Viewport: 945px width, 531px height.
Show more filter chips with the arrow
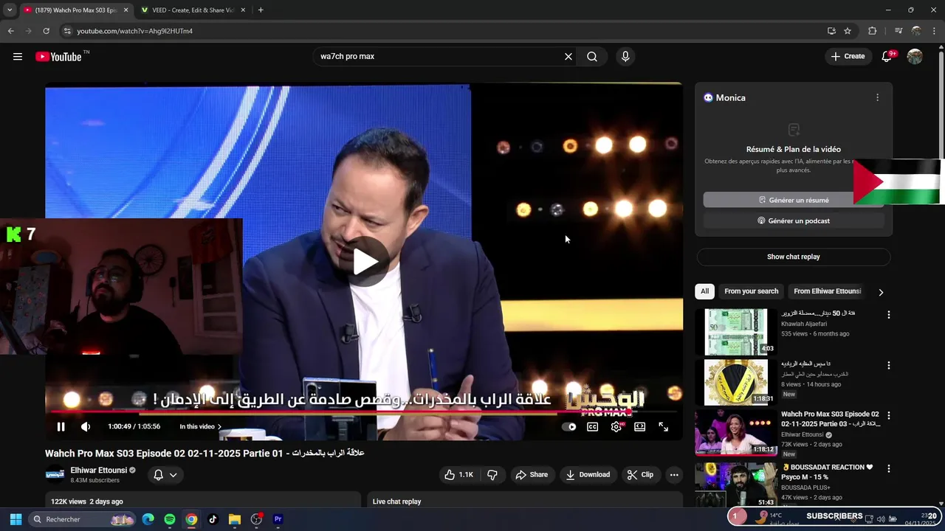(881, 292)
